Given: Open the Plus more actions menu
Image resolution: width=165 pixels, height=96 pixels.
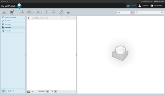Looking at the screenshot, I should pyautogui.click(x=69, y=13).
